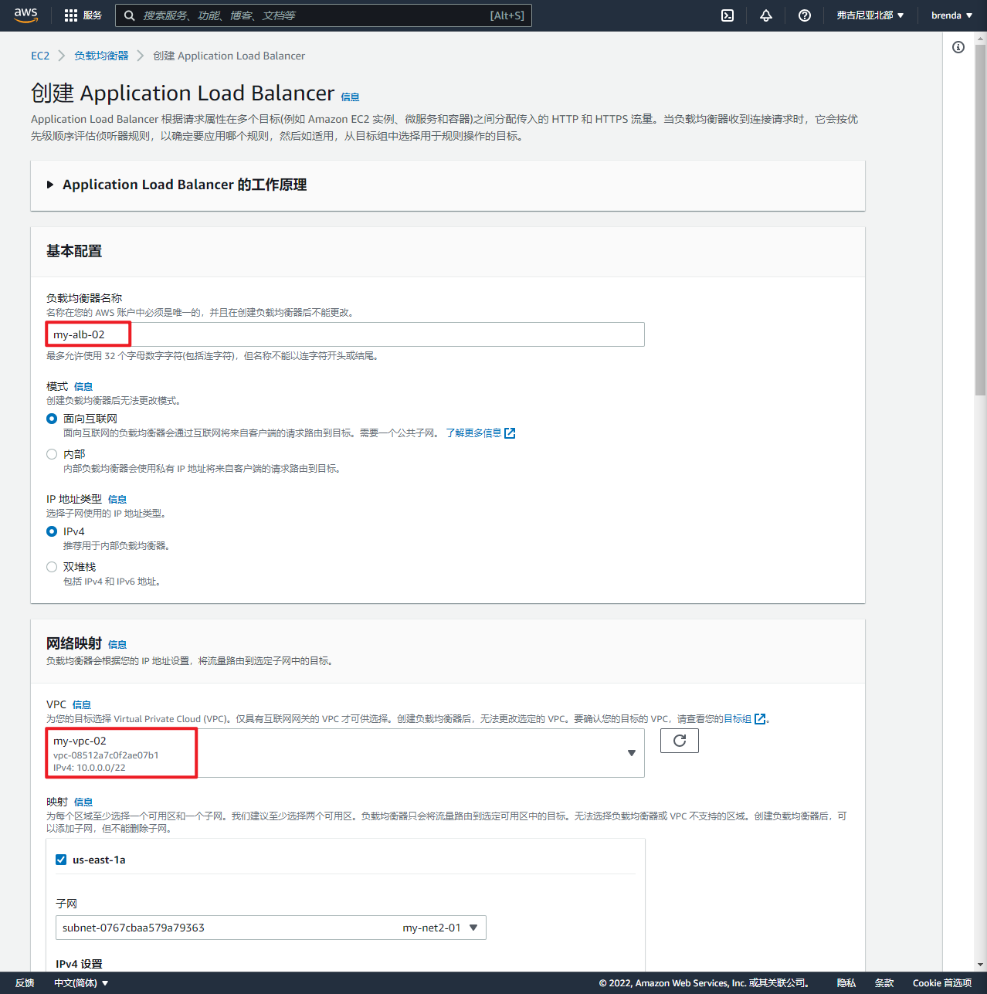Click the external link icon after 了解更多信息

point(510,433)
